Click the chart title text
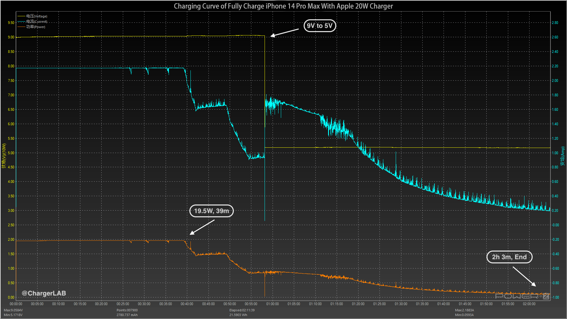The height and width of the screenshot is (319, 567). [x=283, y=6]
